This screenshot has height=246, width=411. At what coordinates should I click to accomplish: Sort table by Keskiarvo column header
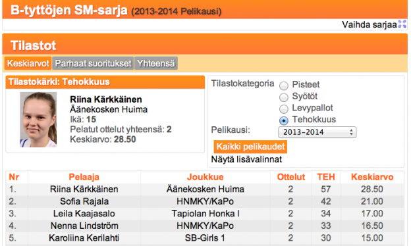372,177
